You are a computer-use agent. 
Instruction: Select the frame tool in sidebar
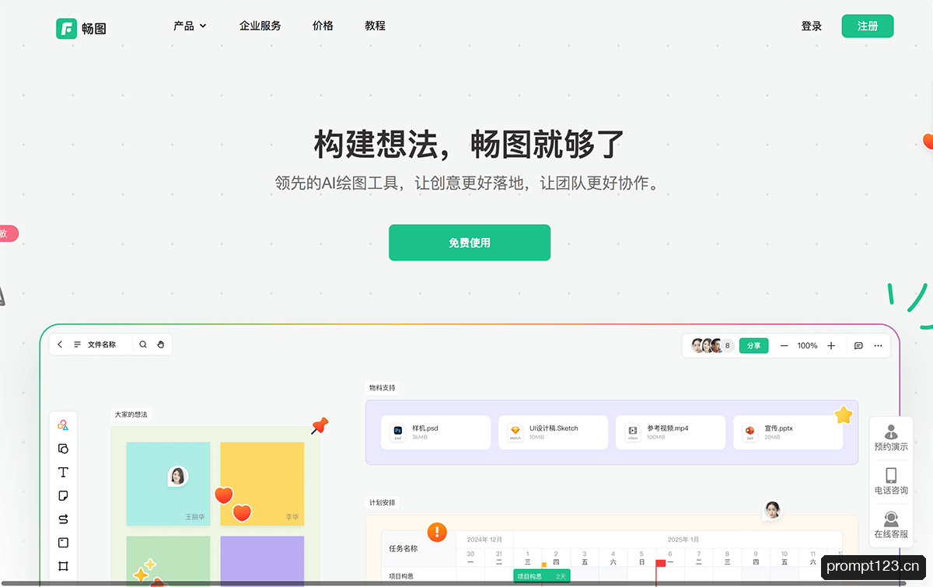pos(63,566)
